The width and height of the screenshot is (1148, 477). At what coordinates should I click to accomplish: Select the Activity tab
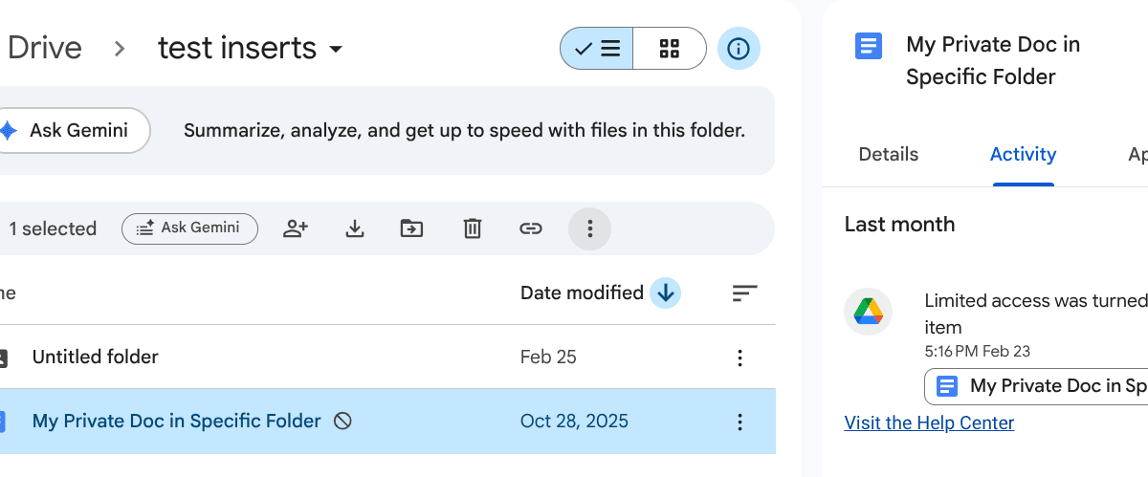click(x=1023, y=154)
